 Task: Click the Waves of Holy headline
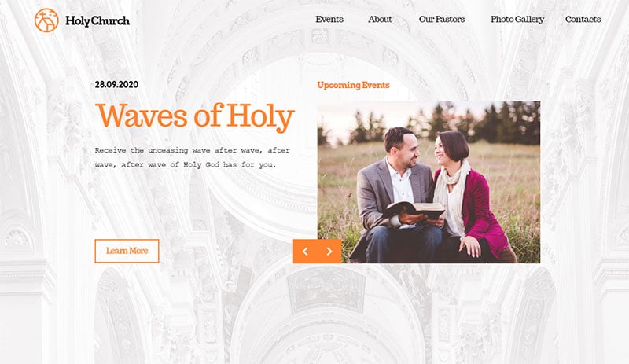(x=194, y=116)
